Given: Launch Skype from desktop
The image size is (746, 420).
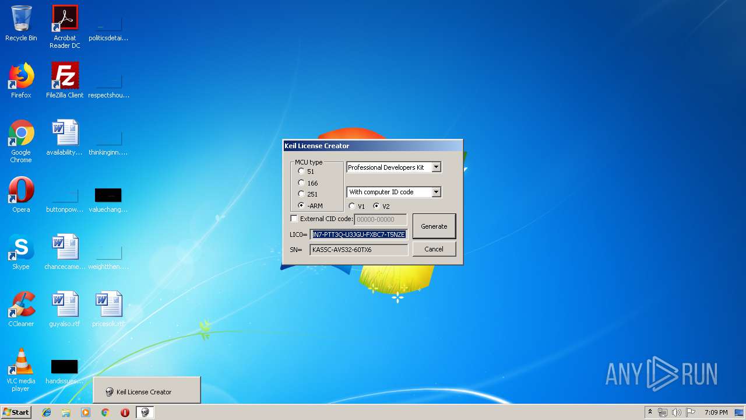Looking at the screenshot, I should pos(21,252).
